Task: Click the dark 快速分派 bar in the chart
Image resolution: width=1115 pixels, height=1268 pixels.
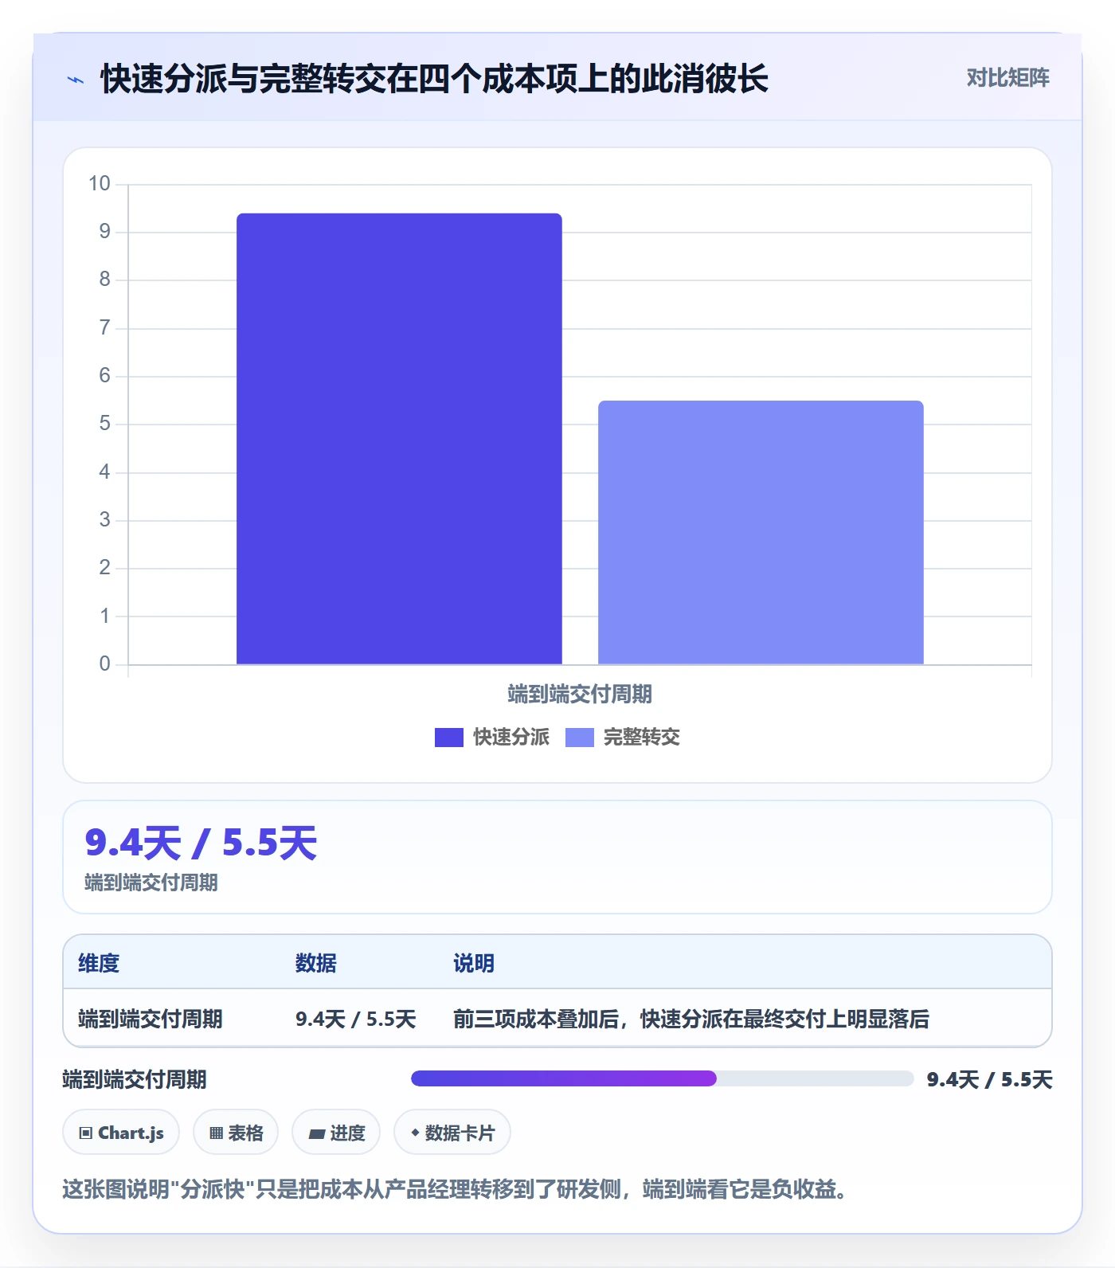Action: pos(399,439)
